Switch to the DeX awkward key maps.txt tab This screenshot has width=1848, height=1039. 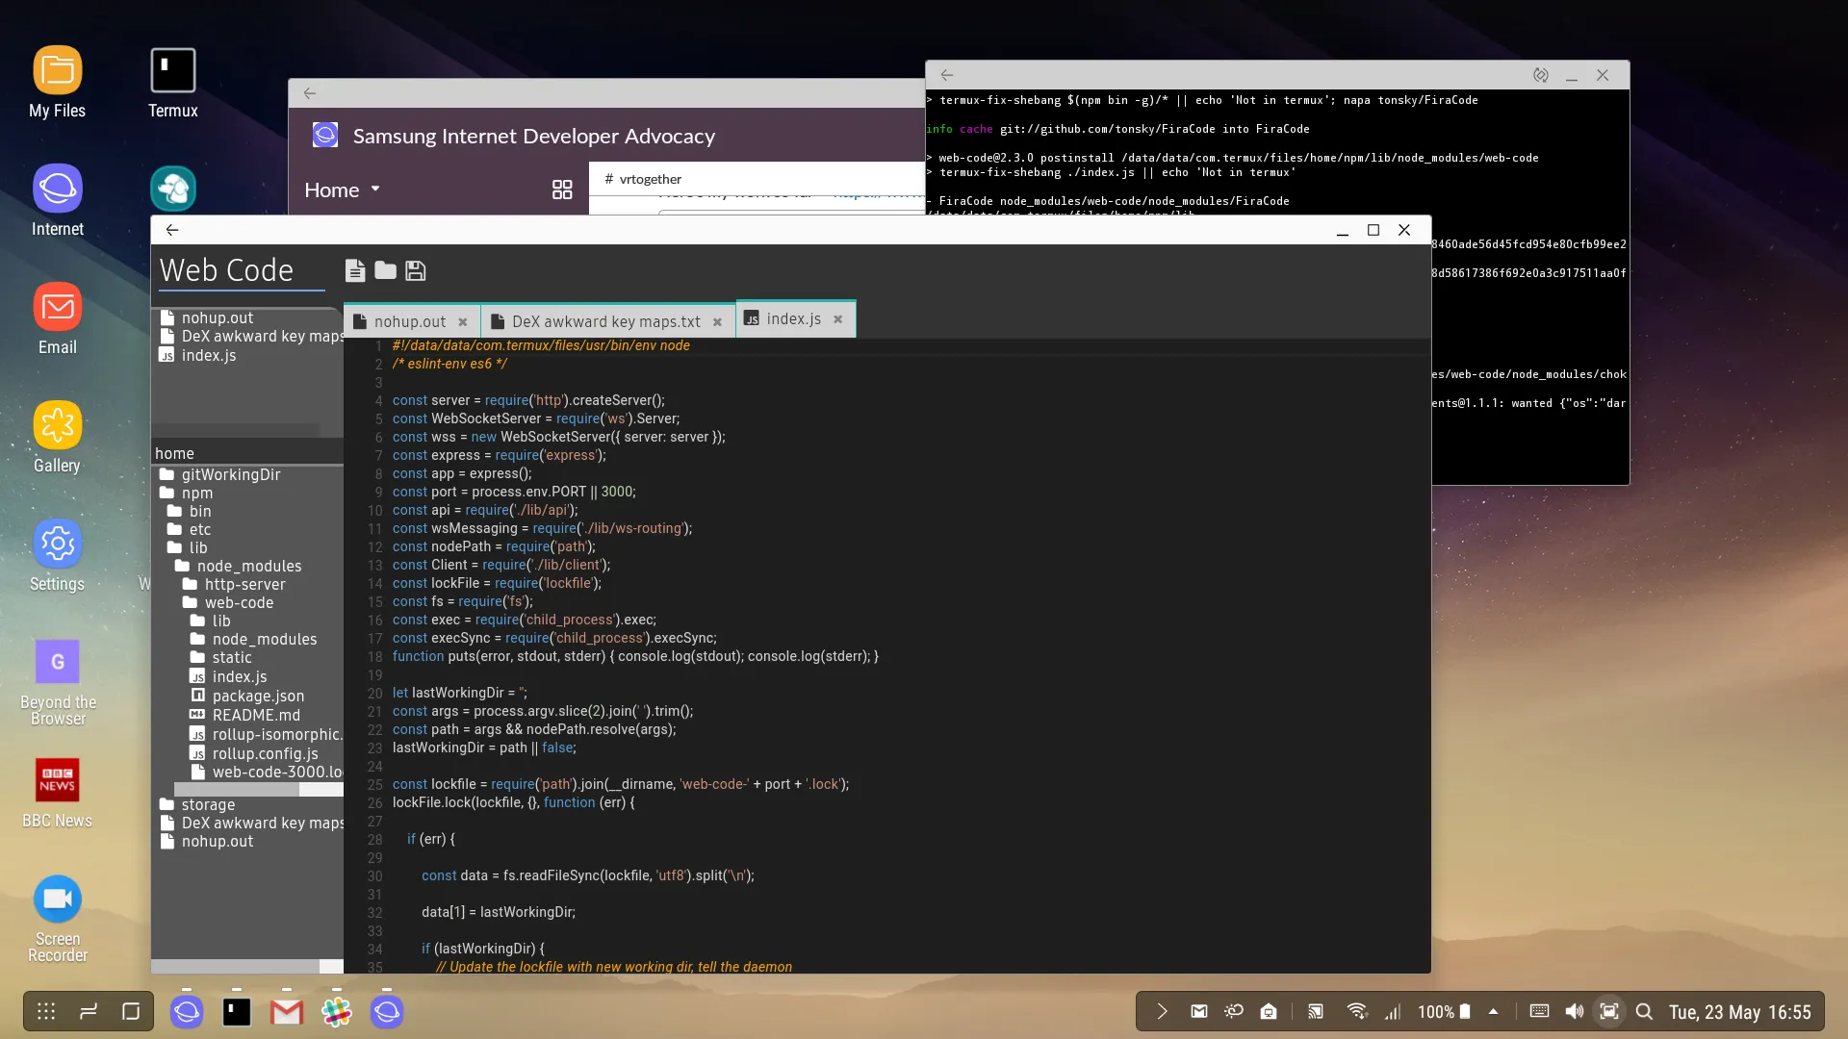click(x=606, y=320)
